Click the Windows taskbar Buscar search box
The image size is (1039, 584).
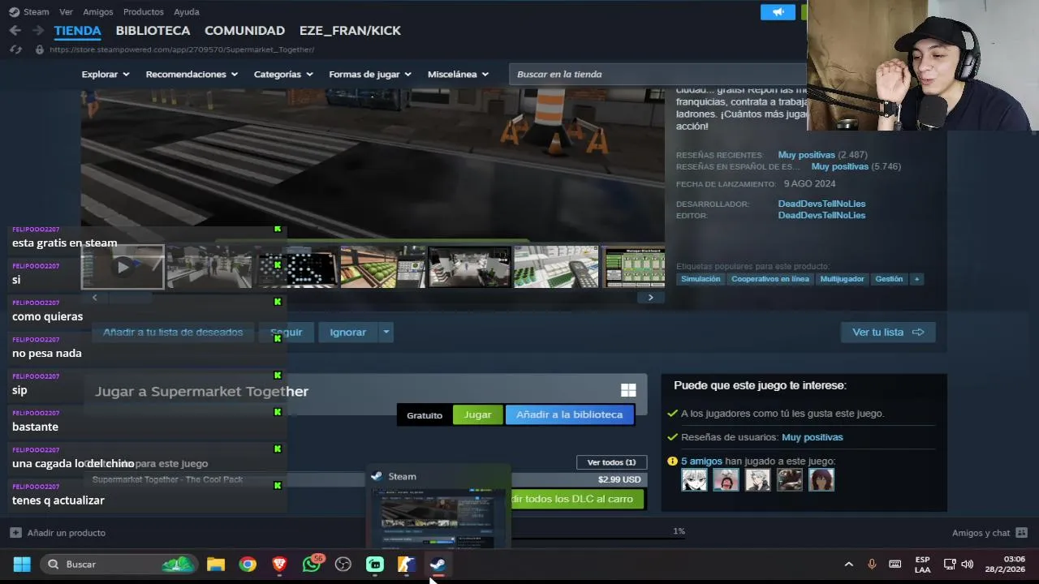(119, 565)
